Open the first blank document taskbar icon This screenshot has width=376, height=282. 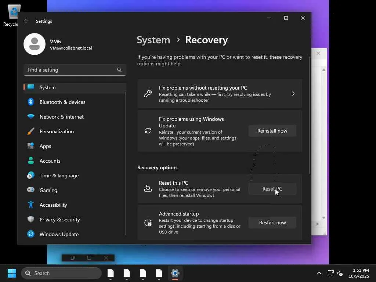111,273
